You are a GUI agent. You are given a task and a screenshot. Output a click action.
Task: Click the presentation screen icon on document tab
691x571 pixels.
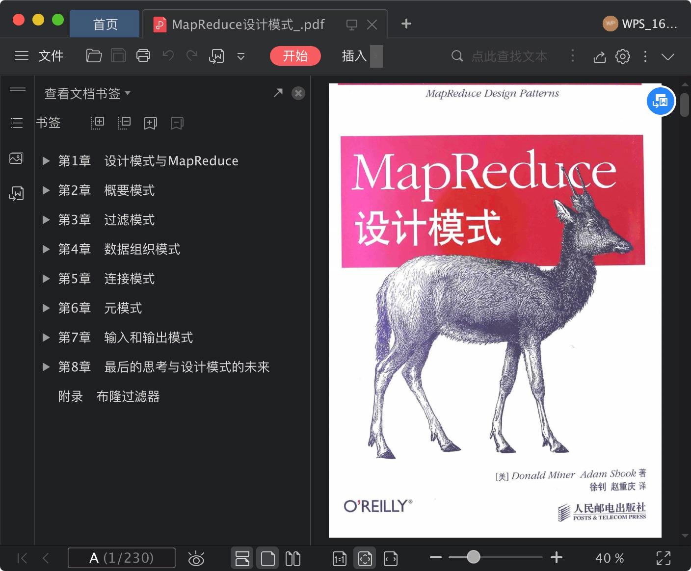tap(352, 25)
